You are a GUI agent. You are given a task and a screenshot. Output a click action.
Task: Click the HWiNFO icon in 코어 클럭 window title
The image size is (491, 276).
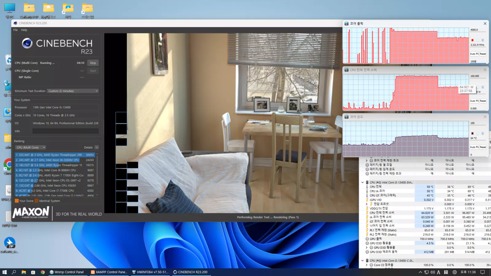[x=346, y=24]
